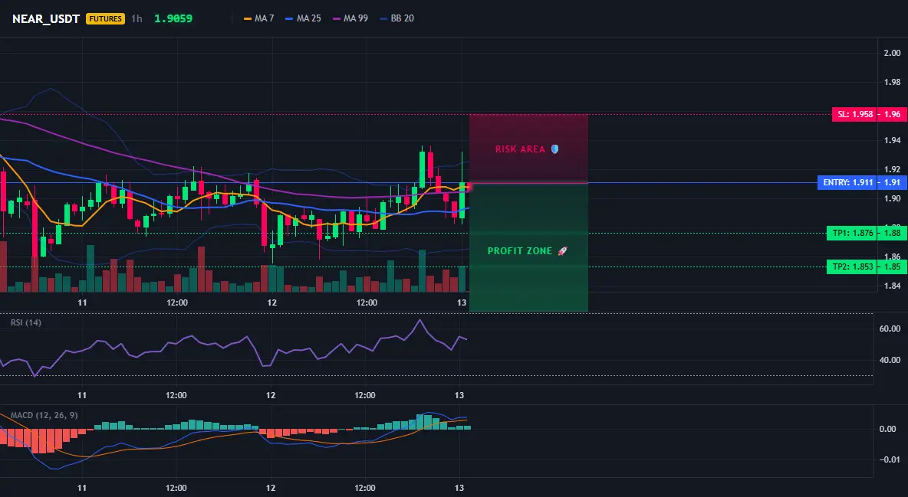The width and height of the screenshot is (908, 497).
Task: Toggle the MA 99 legend item
Action: (x=350, y=18)
